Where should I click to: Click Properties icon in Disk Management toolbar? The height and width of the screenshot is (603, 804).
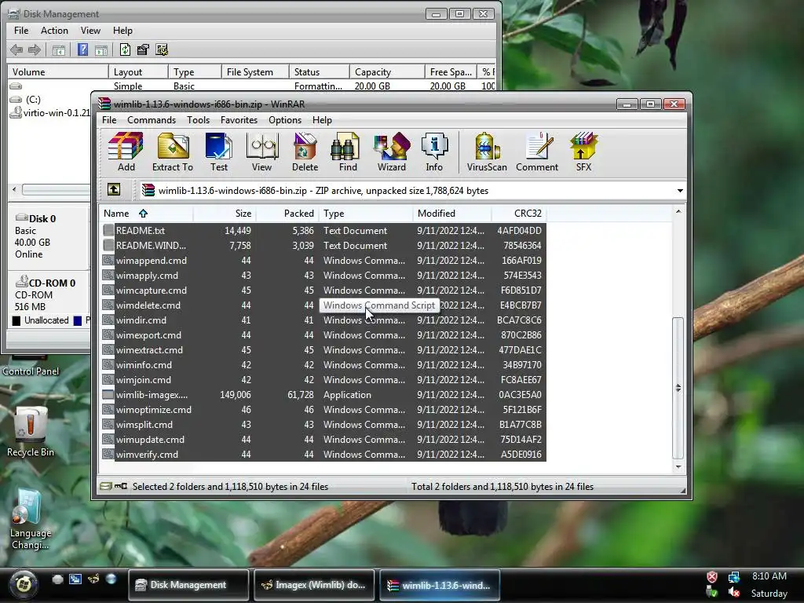pyautogui.click(x=143, y=49)
